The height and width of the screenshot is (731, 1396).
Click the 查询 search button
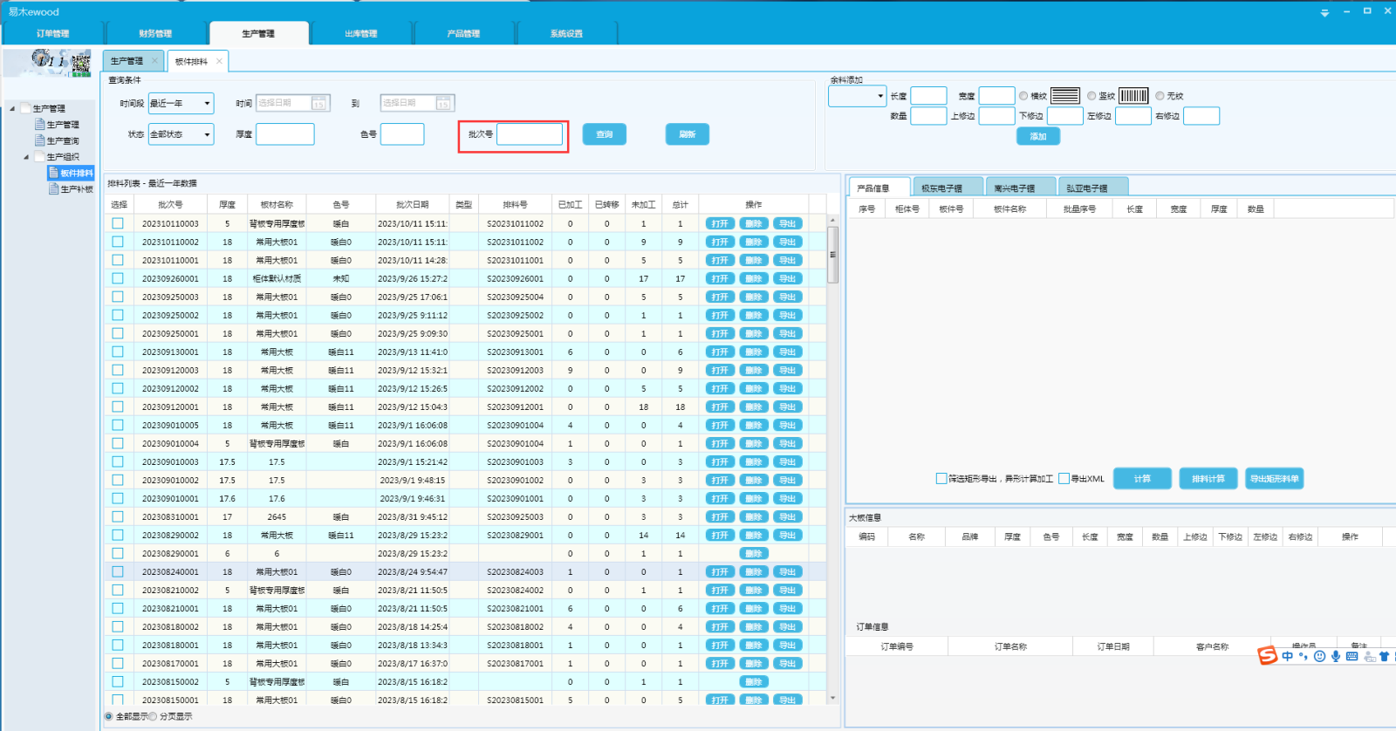pos(605,134)
